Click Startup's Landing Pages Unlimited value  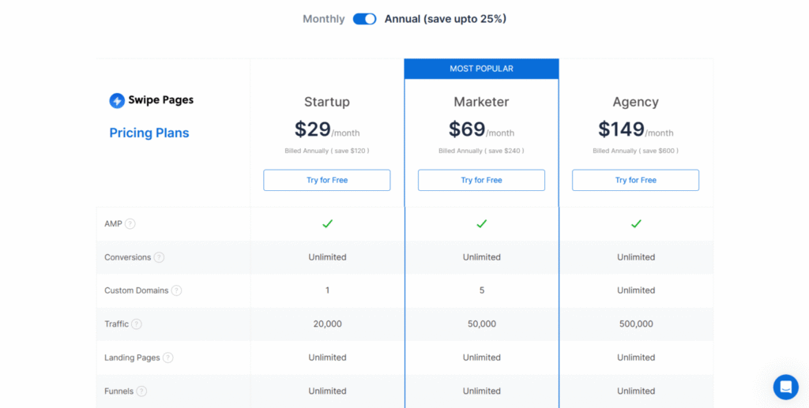pos(327,357)
